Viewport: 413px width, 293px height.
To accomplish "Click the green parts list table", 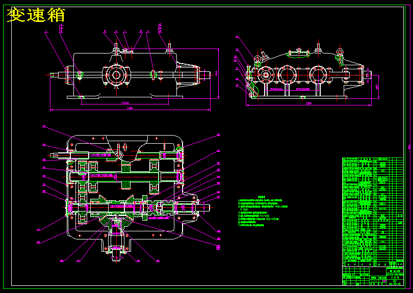I will click(x=373, y=212).
